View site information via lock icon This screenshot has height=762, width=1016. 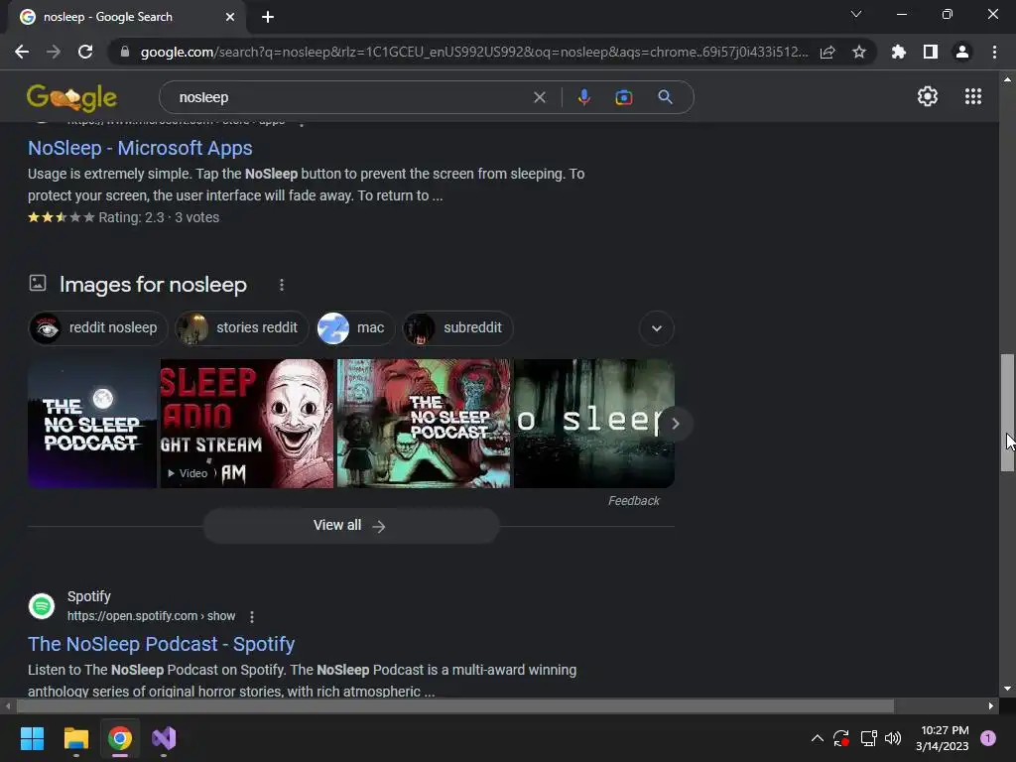point(124,52)
